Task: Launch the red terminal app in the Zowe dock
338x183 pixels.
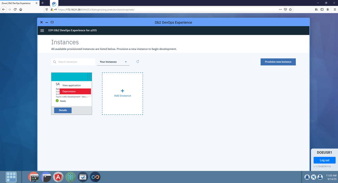Action: tap(34, 177)
